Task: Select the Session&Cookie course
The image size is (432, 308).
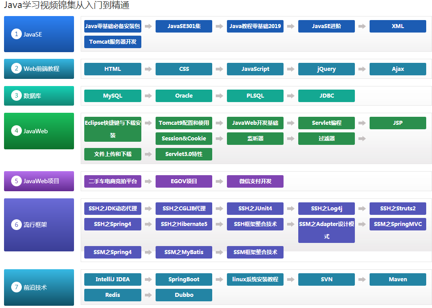Action: (184, 139)
